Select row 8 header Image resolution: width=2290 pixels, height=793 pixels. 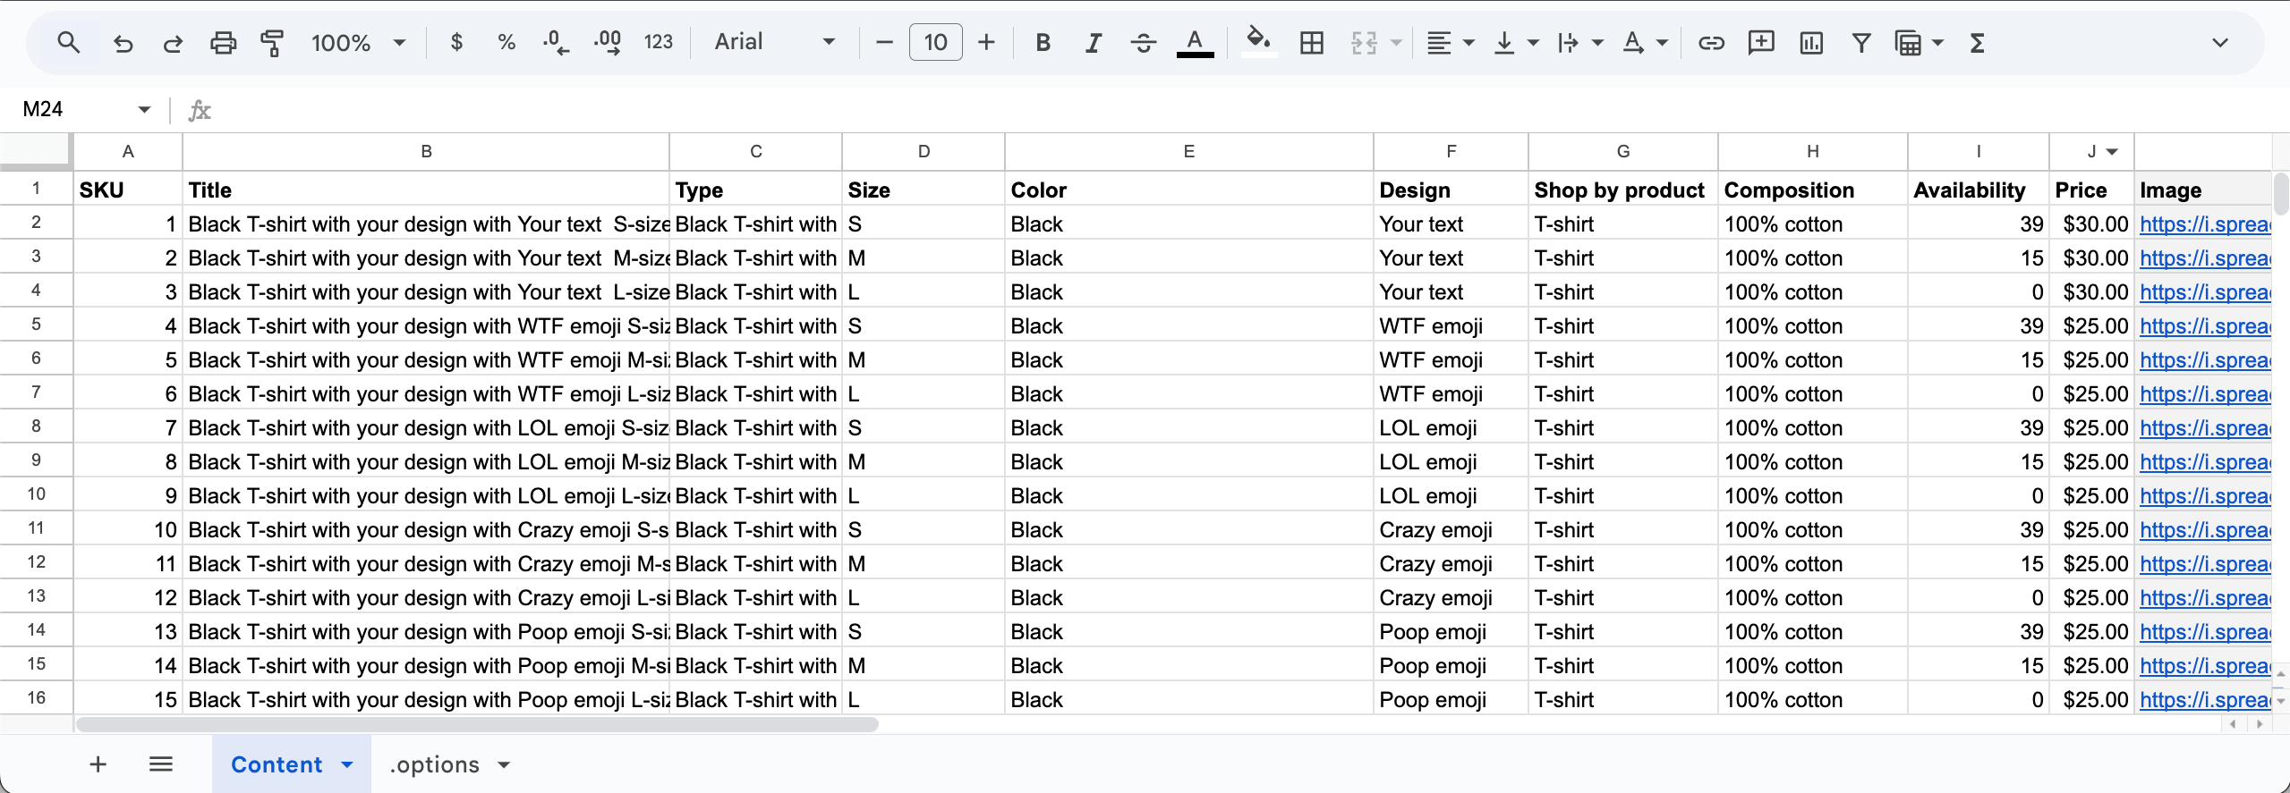pos(36,426)
